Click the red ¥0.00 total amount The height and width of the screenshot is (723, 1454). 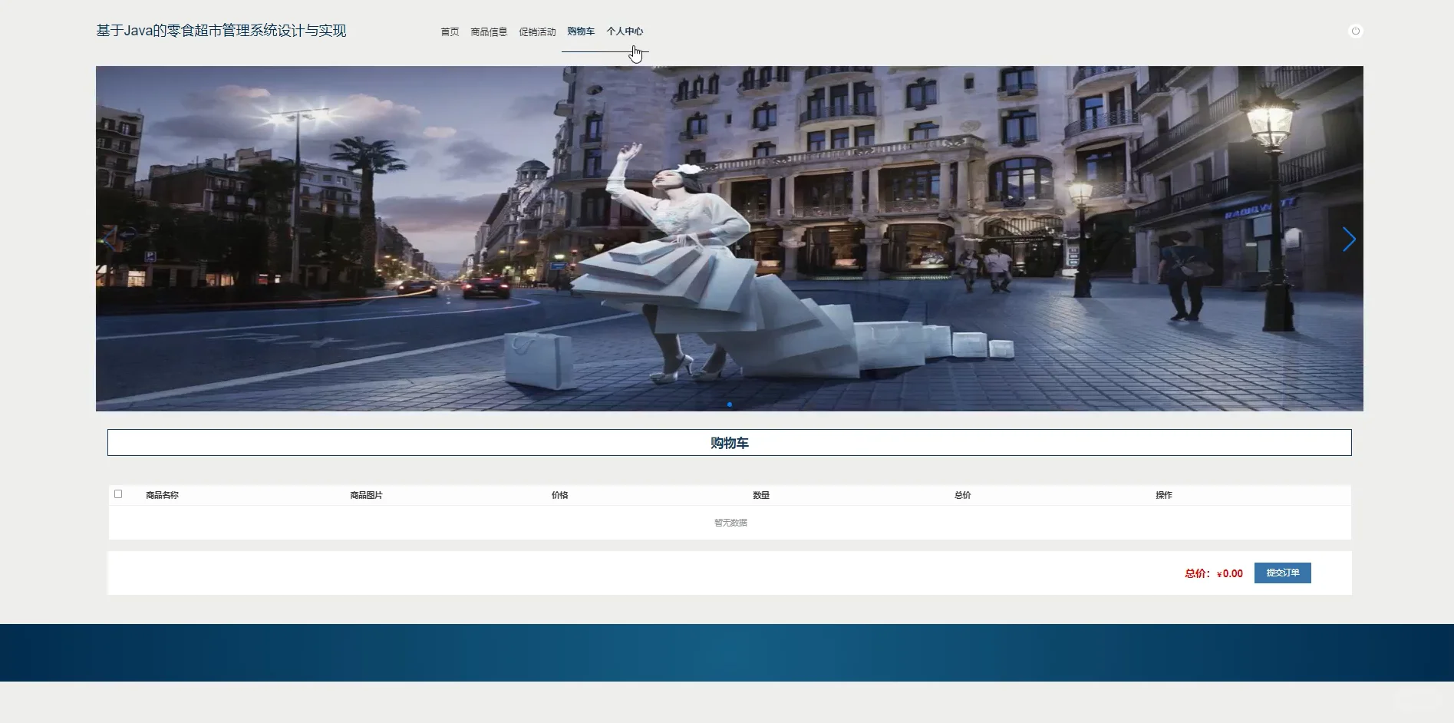click(x=1230, y=573)
